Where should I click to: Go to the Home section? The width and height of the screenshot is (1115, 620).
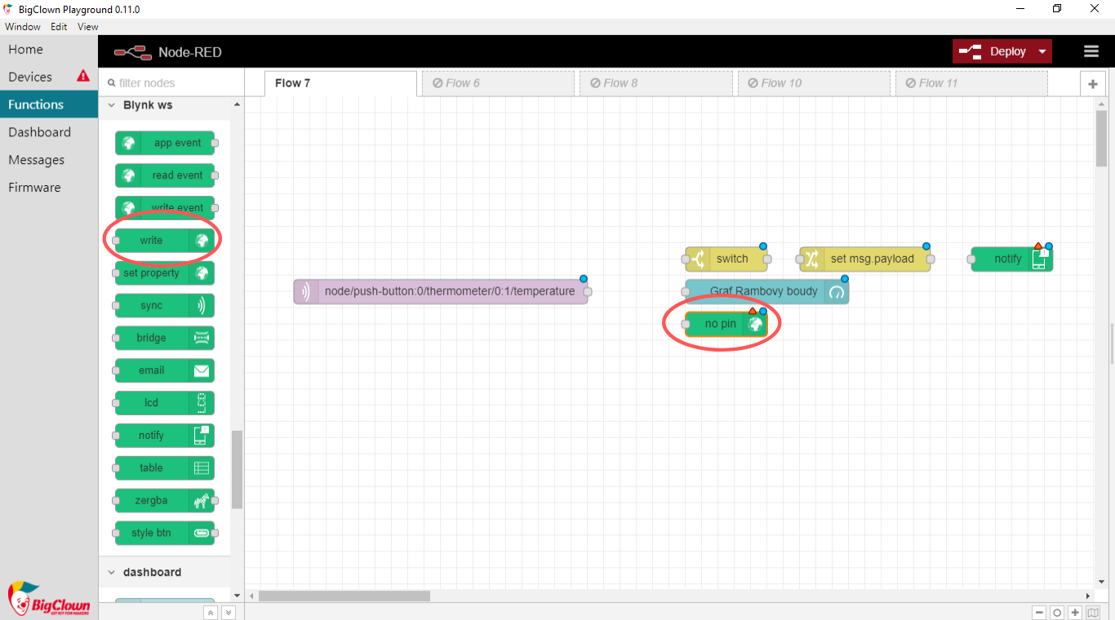tap(49, 49)
